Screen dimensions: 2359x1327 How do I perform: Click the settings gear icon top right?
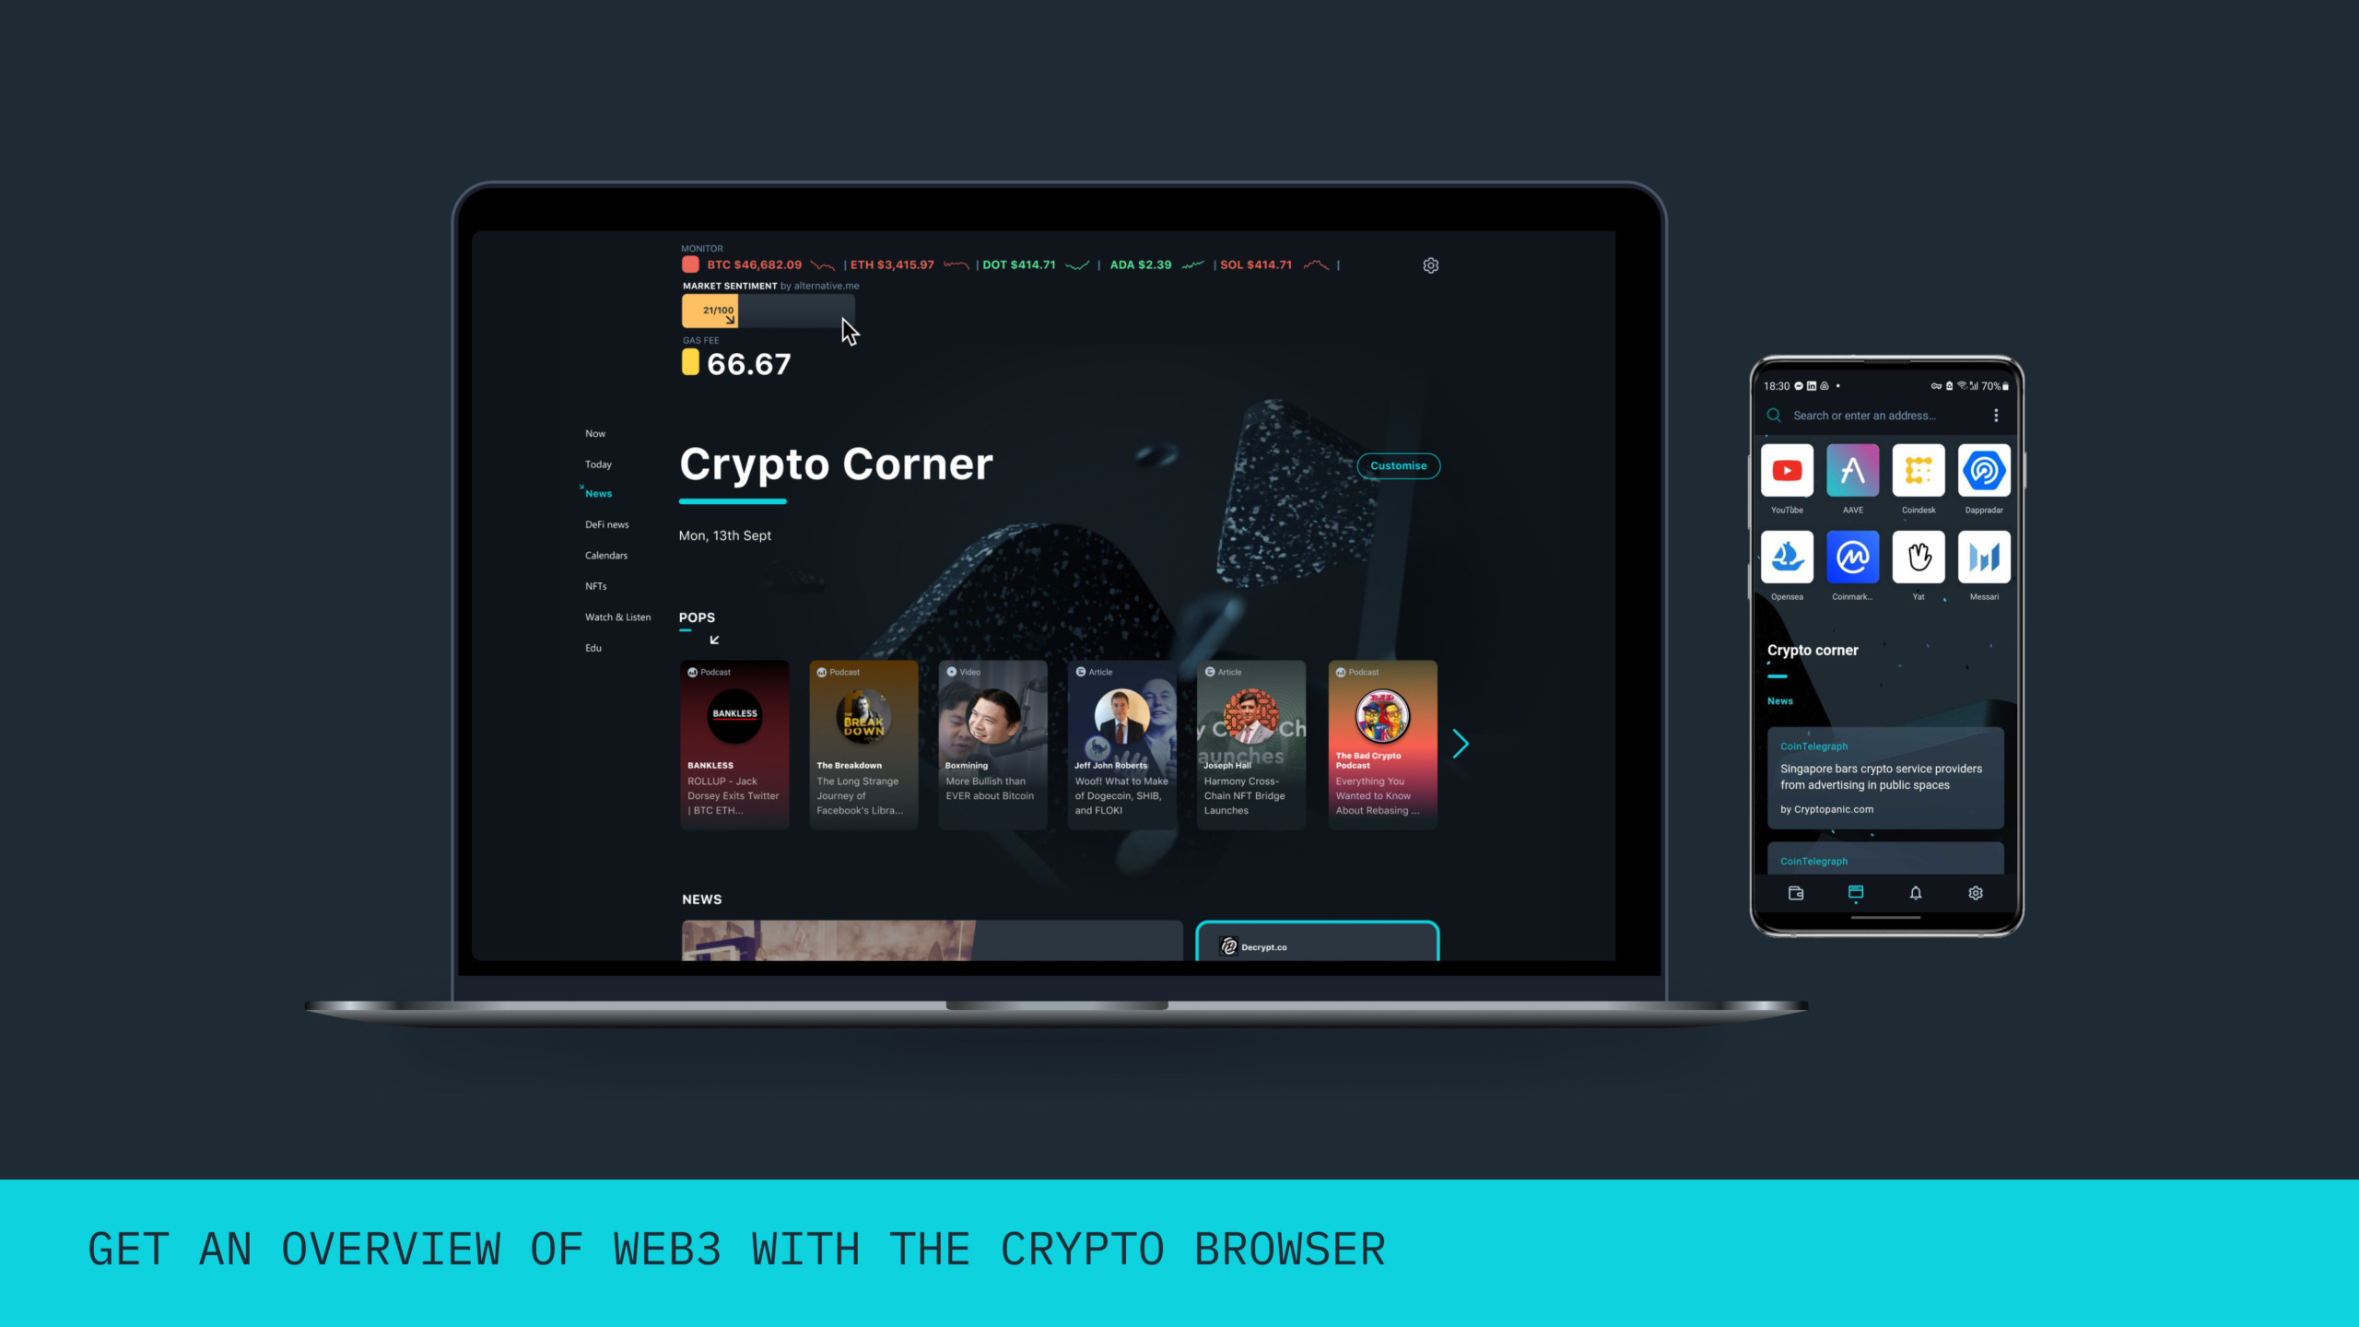point(1431,265)
